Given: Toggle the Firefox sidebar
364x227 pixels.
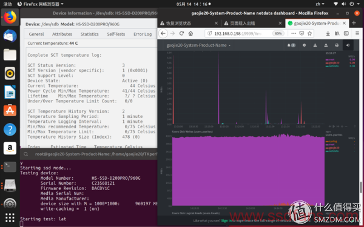Looking at the screenshot, I should tap(346, 33).
